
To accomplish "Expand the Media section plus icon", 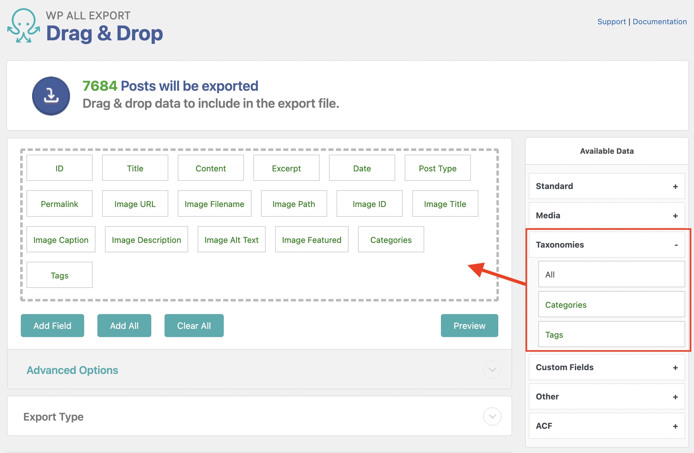I will [675, 216].
